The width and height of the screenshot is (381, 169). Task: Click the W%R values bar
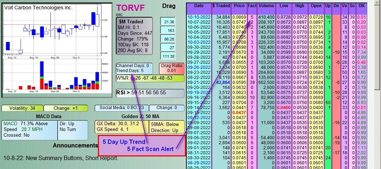point(150,79)
